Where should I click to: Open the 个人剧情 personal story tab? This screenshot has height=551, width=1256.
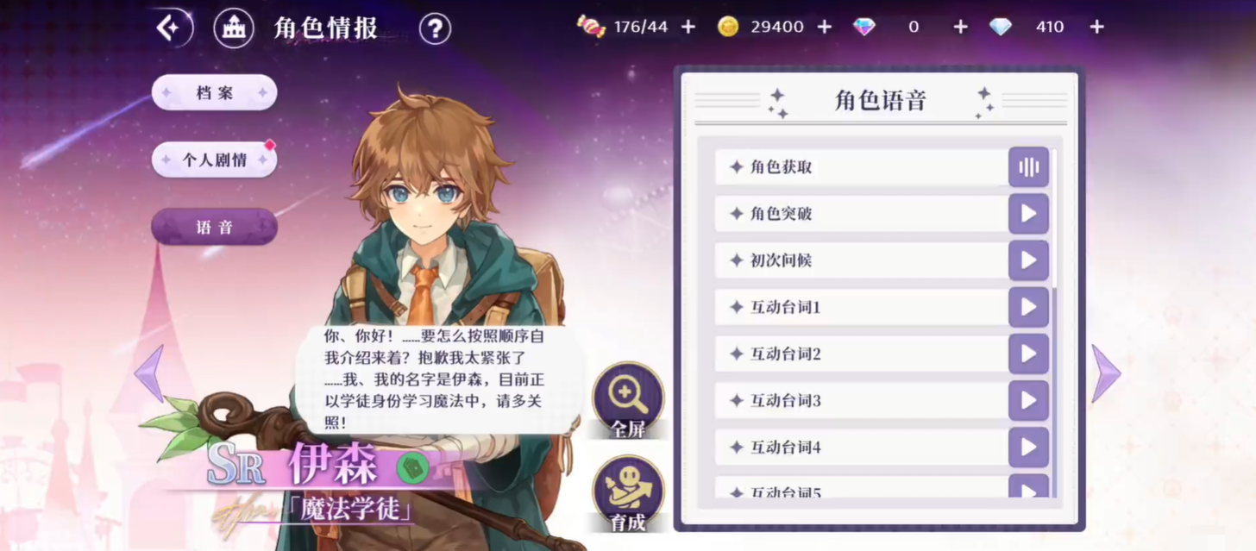(x=214, y=160)
